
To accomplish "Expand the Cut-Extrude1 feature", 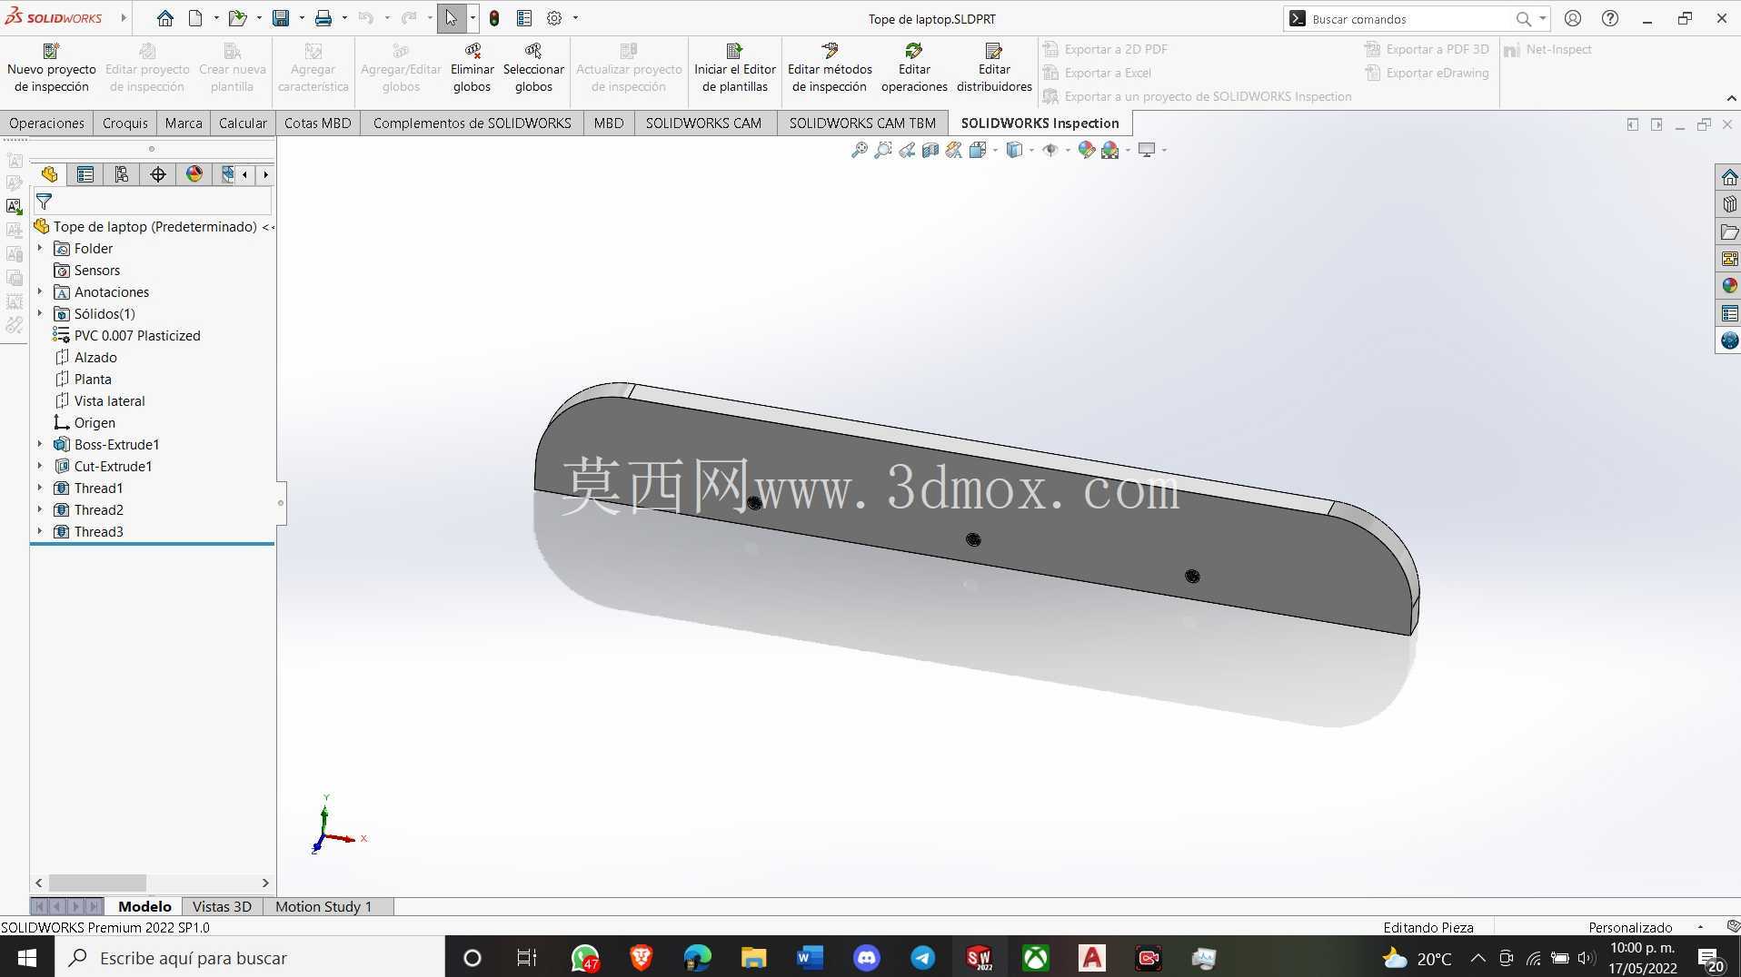I will pos(40,466).
